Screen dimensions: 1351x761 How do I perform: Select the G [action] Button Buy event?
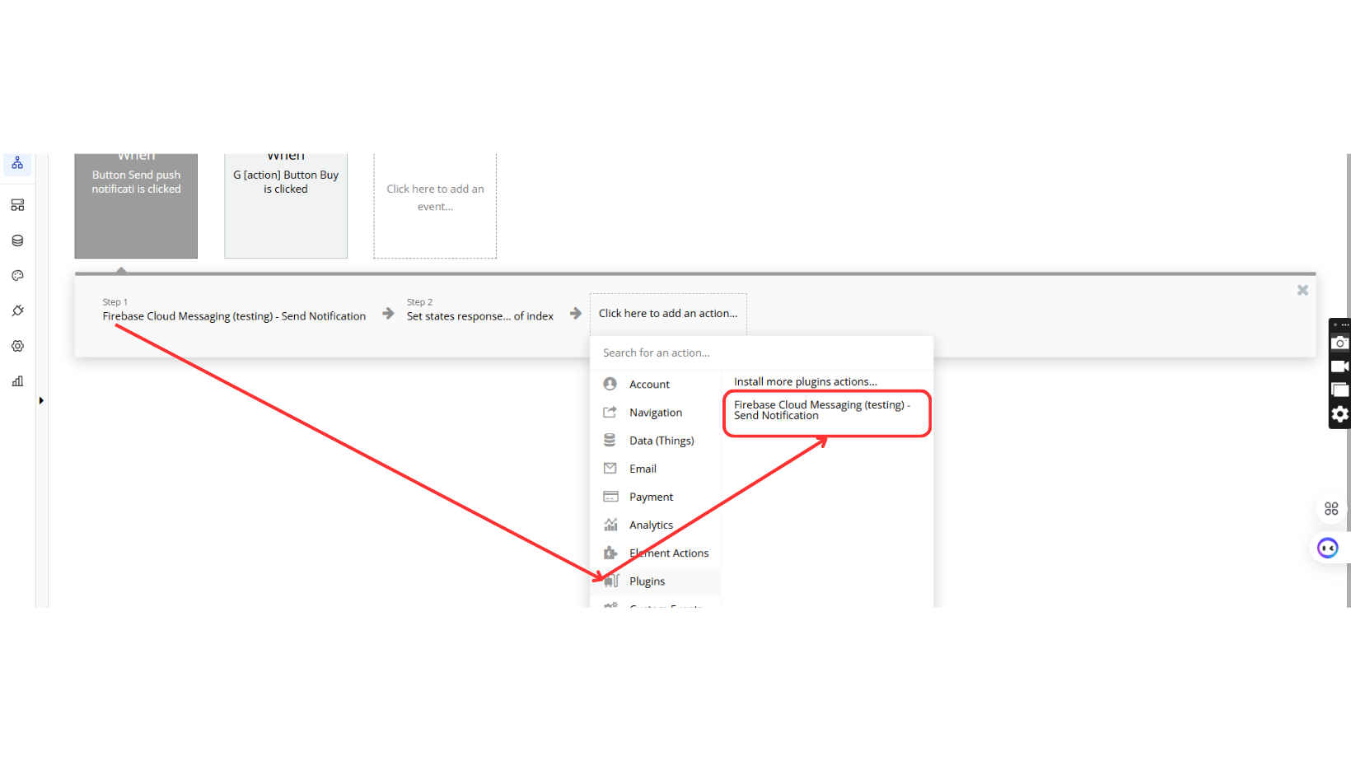tap(286, 206)
